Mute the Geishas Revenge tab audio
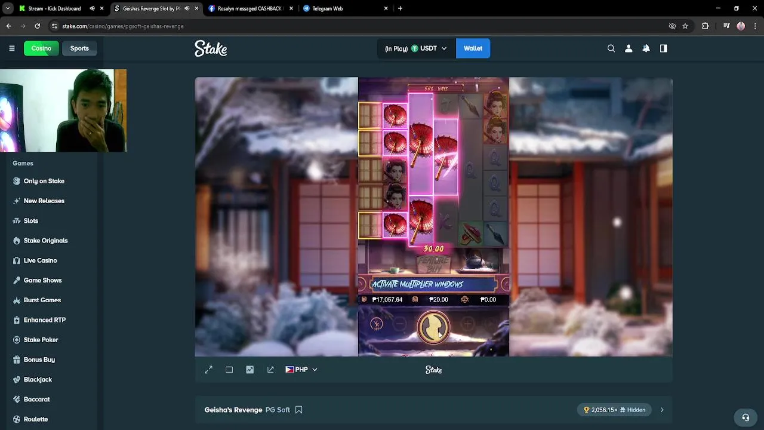The image size is (764, 430). coord(187,8)
